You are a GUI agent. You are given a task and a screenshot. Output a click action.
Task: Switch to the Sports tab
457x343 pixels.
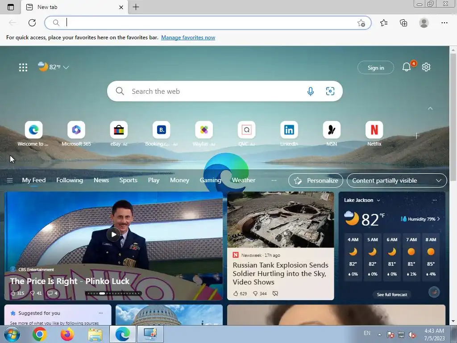[x=128, y=180]
